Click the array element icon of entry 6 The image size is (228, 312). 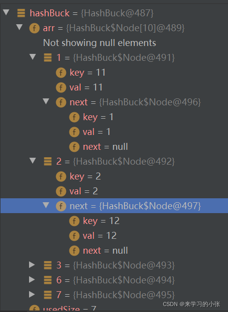tap(48, 280)
